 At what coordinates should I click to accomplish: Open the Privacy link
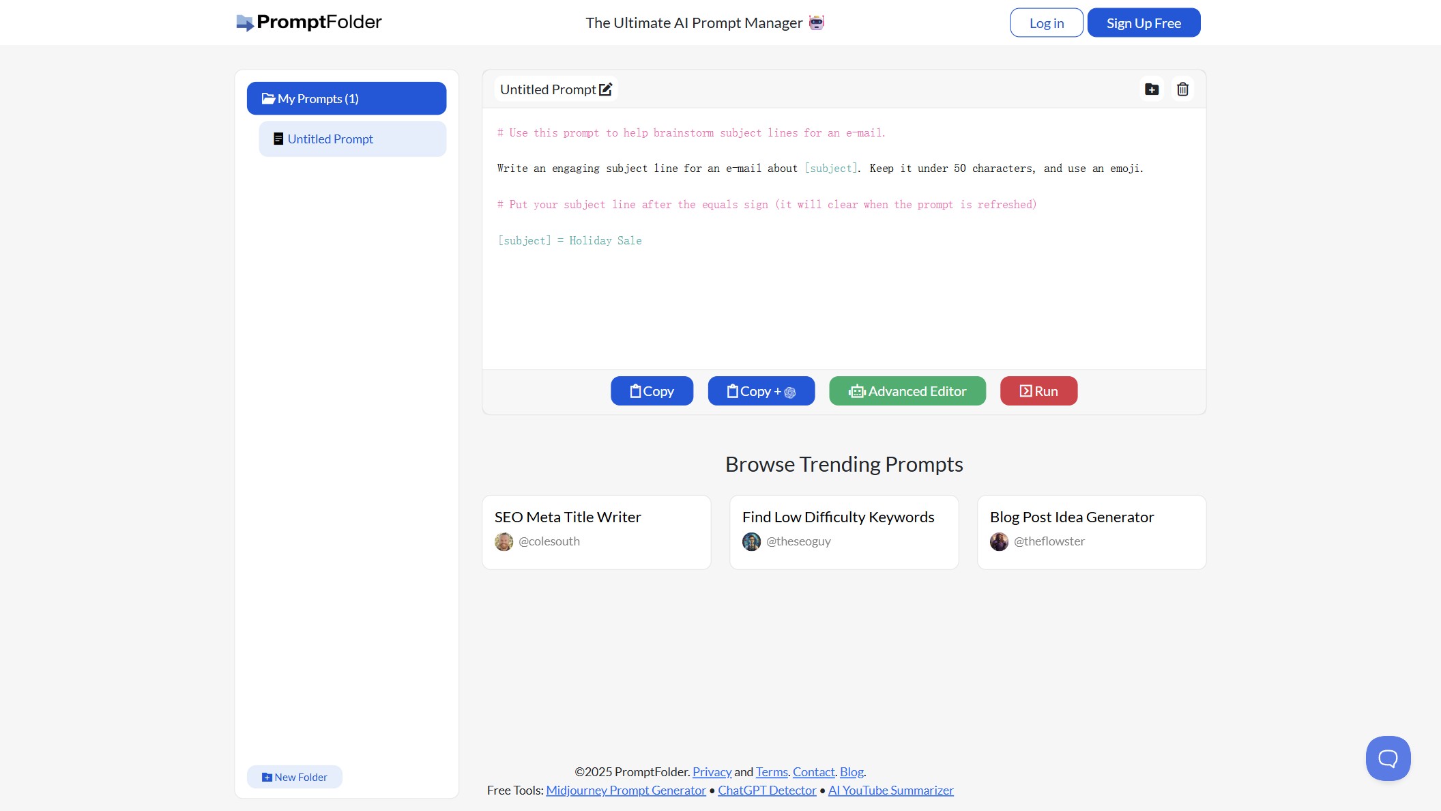point(712,771)
